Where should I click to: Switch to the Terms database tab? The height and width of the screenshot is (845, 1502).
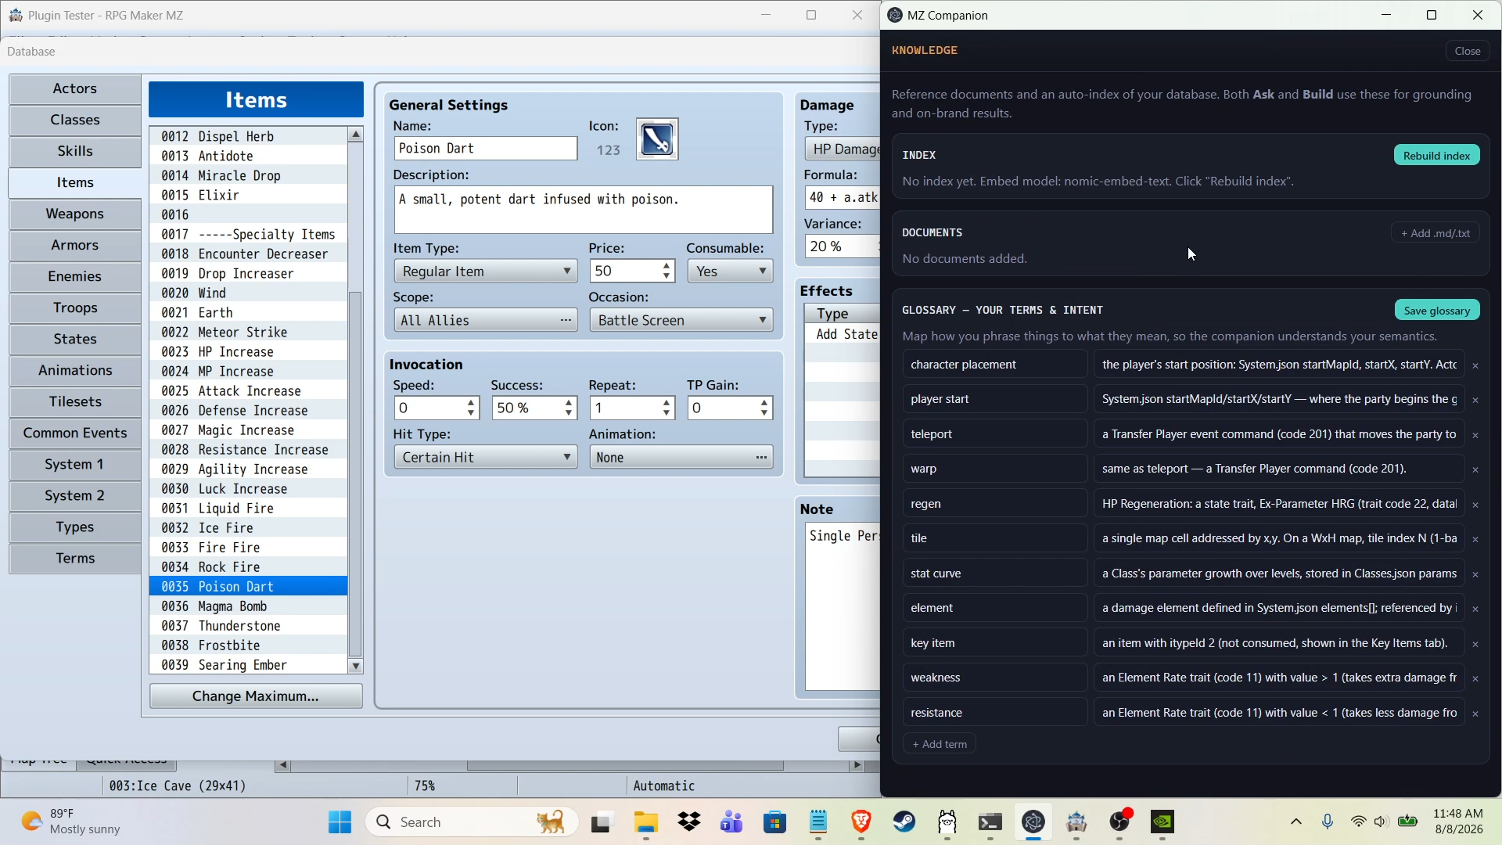75,558
